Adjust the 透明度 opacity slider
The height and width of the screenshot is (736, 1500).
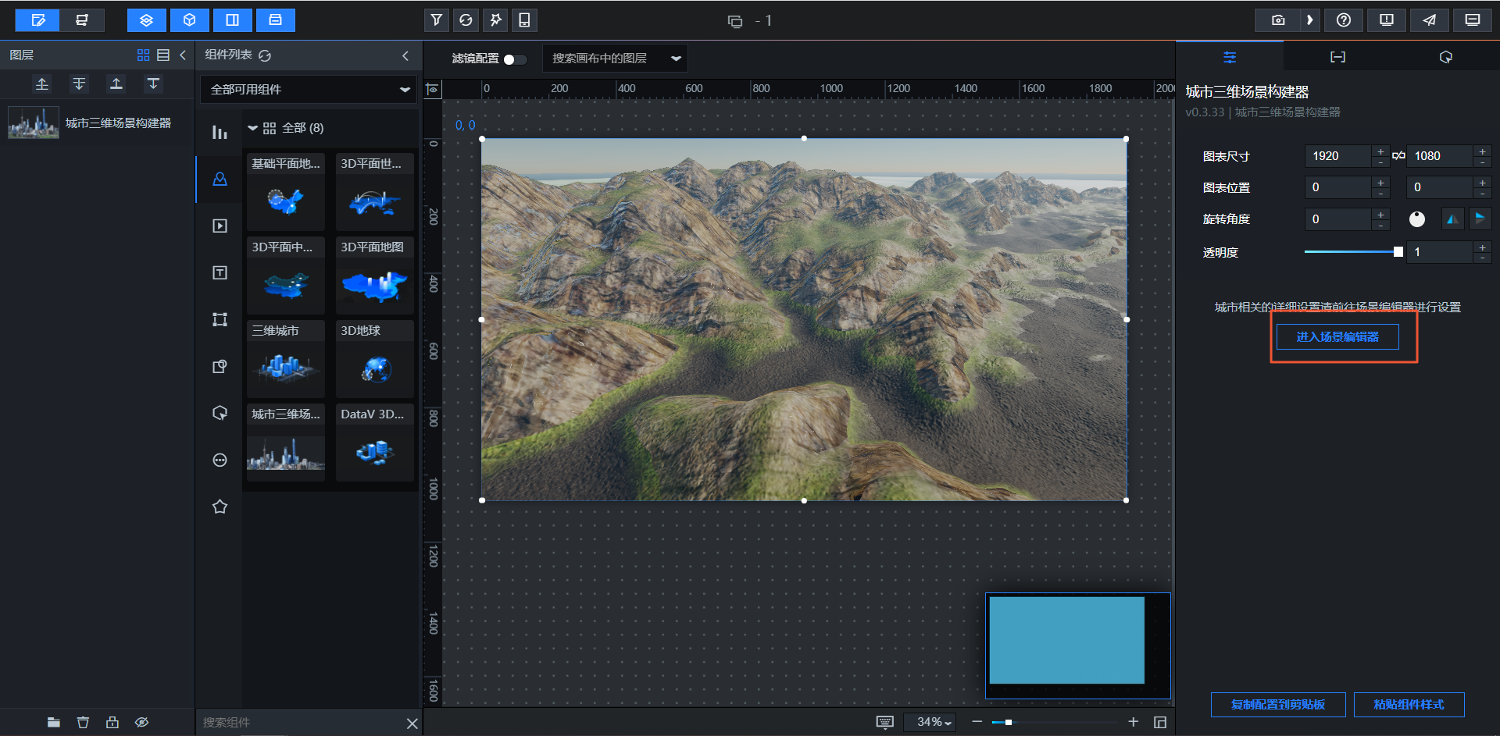(x=1397, y=252)
